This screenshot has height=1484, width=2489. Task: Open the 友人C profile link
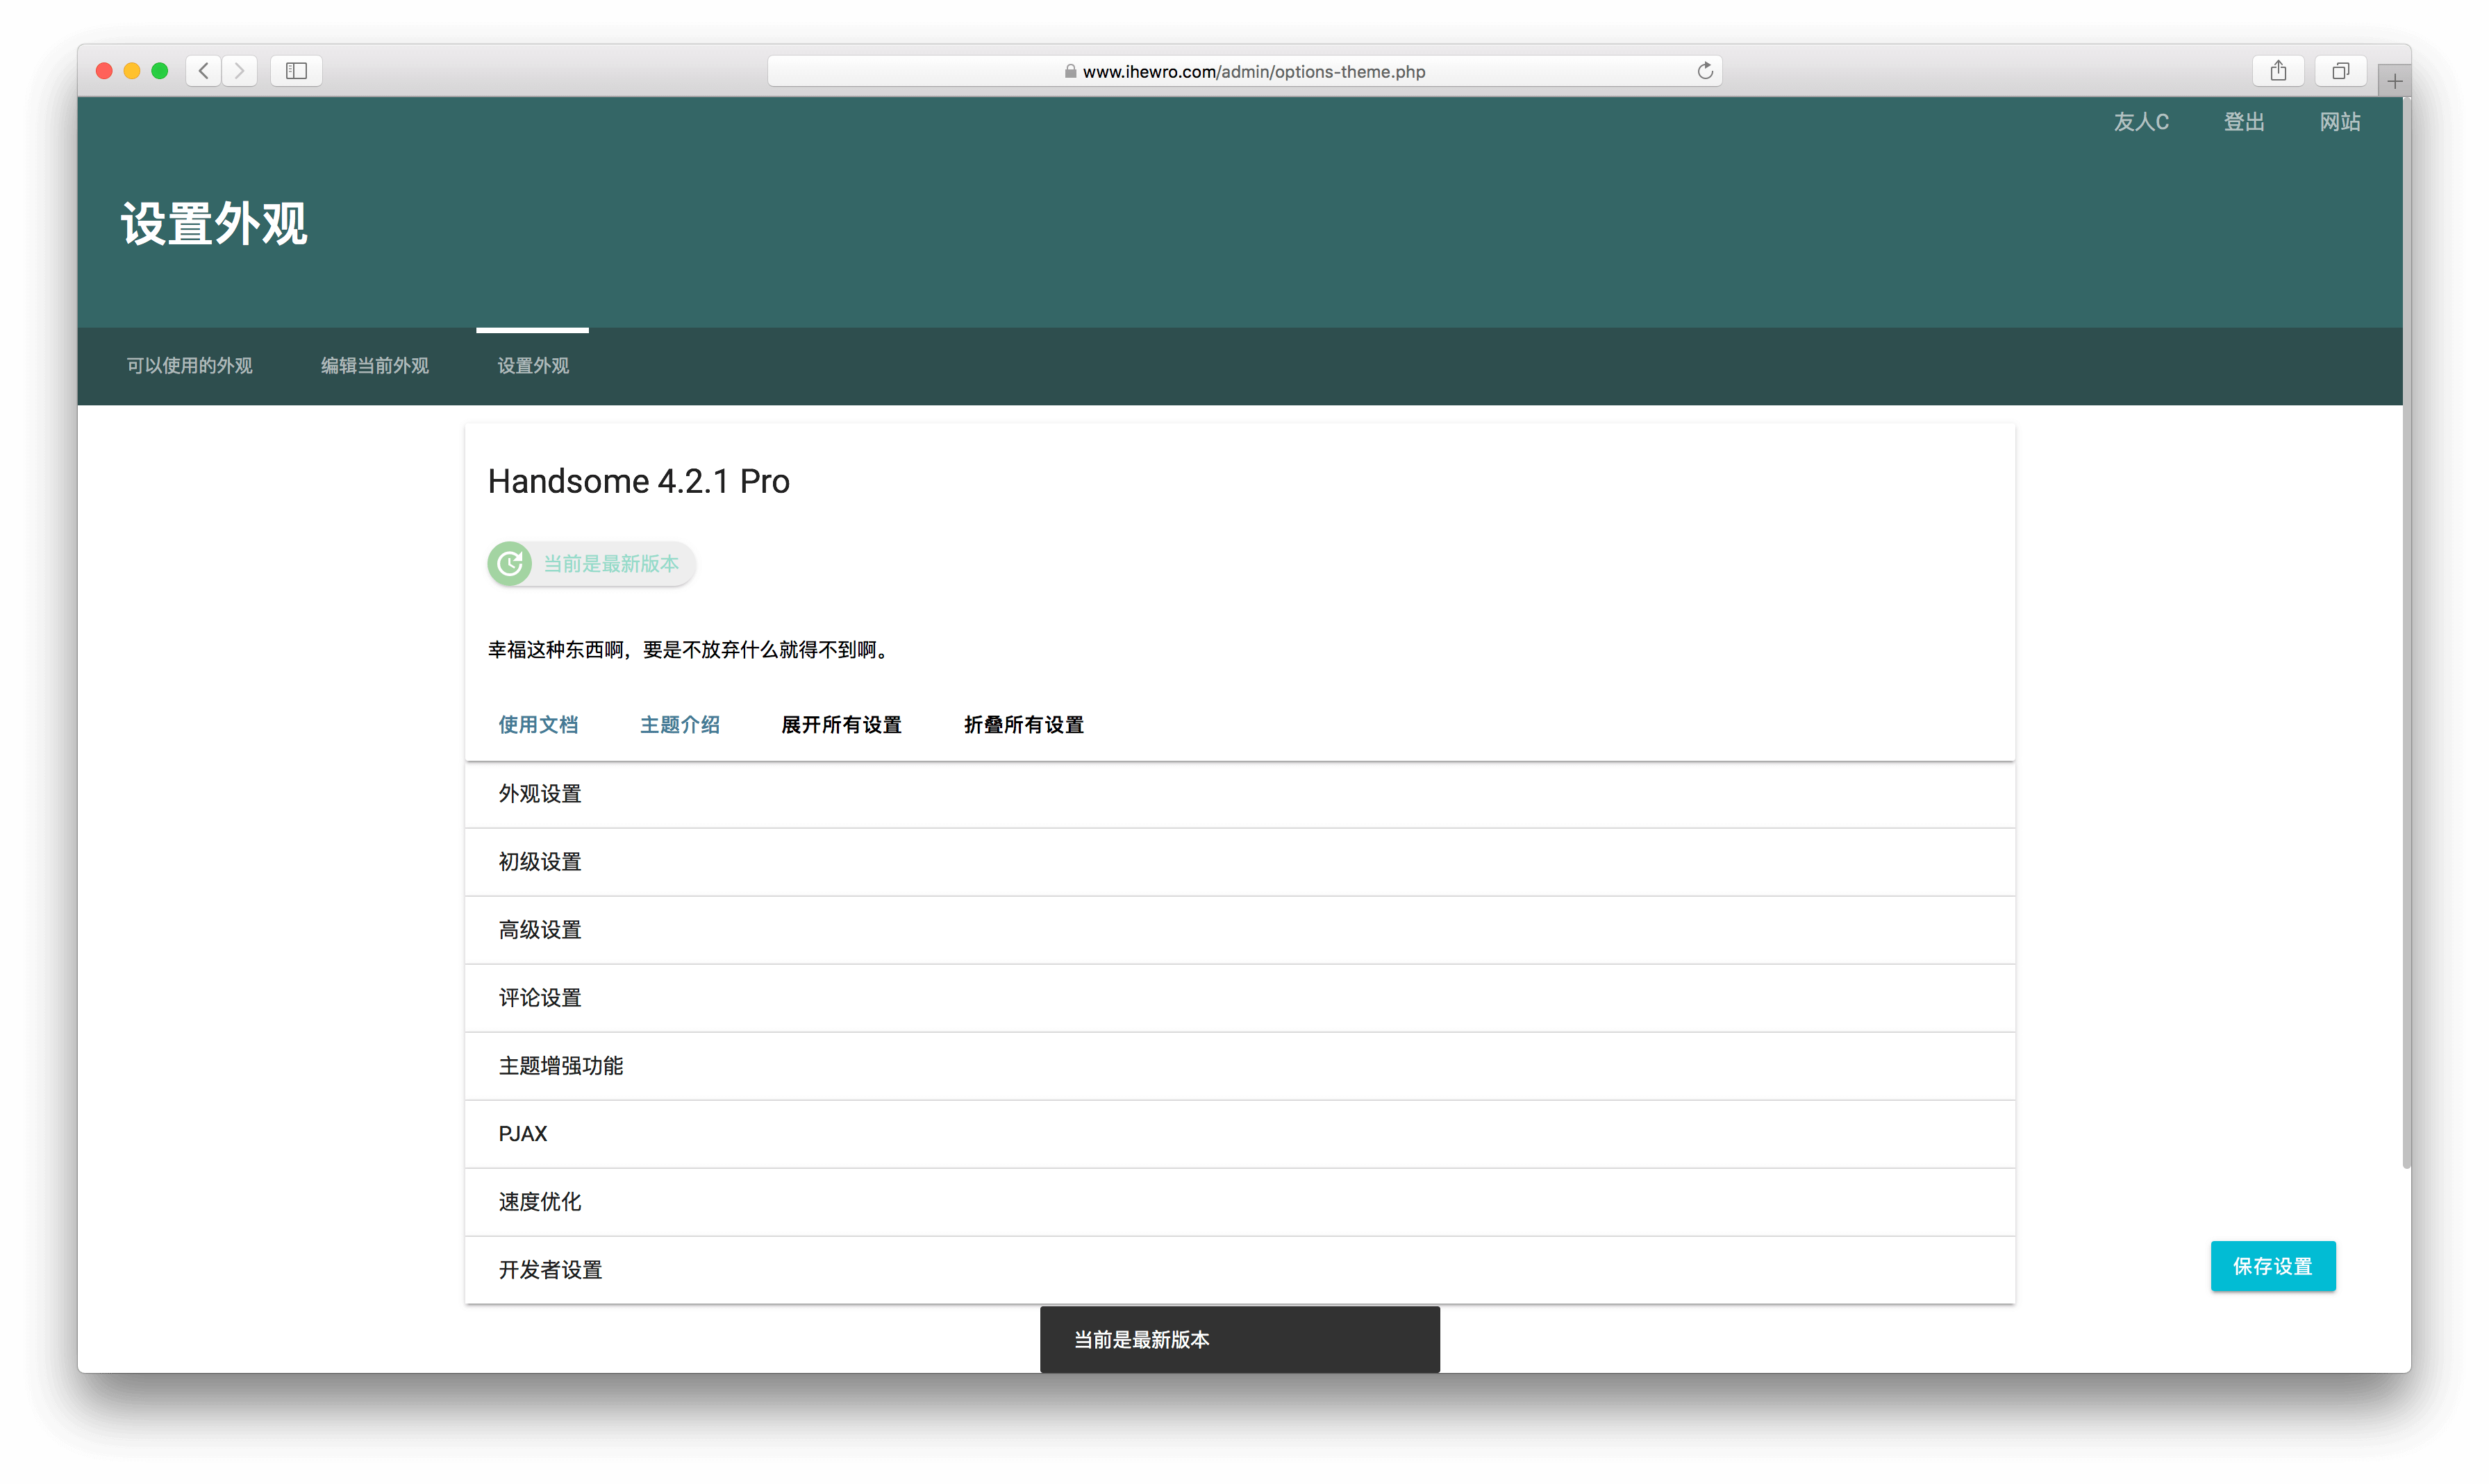click(x=2141, y=122)
